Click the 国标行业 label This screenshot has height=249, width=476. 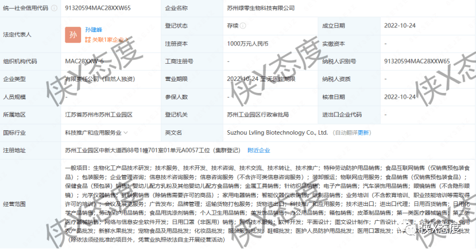[14, 133]
